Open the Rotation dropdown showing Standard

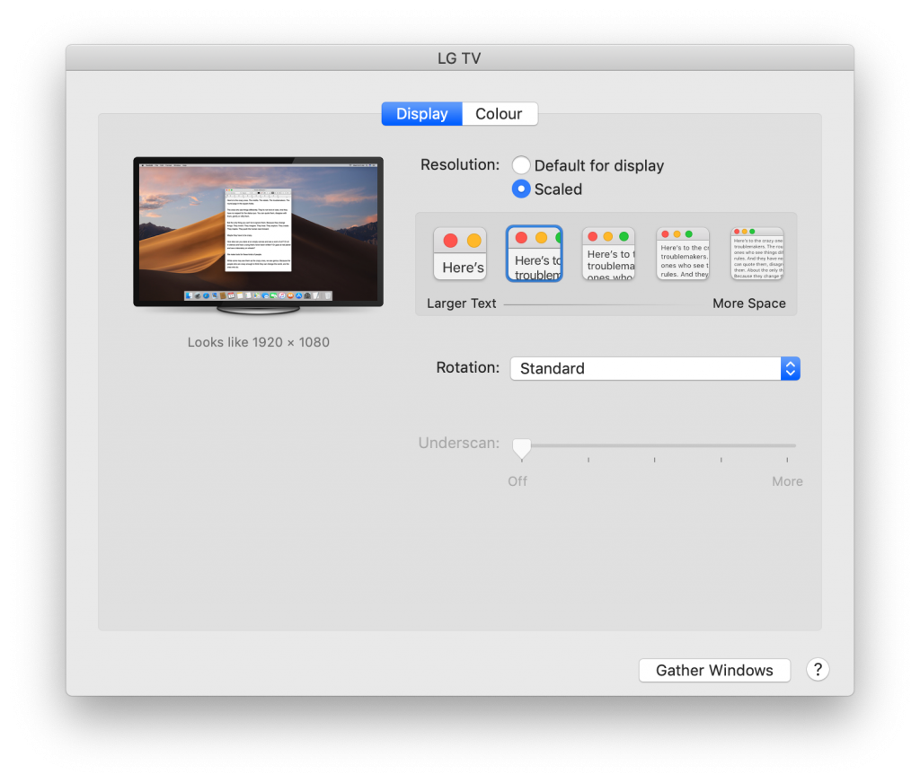(645, 369)
